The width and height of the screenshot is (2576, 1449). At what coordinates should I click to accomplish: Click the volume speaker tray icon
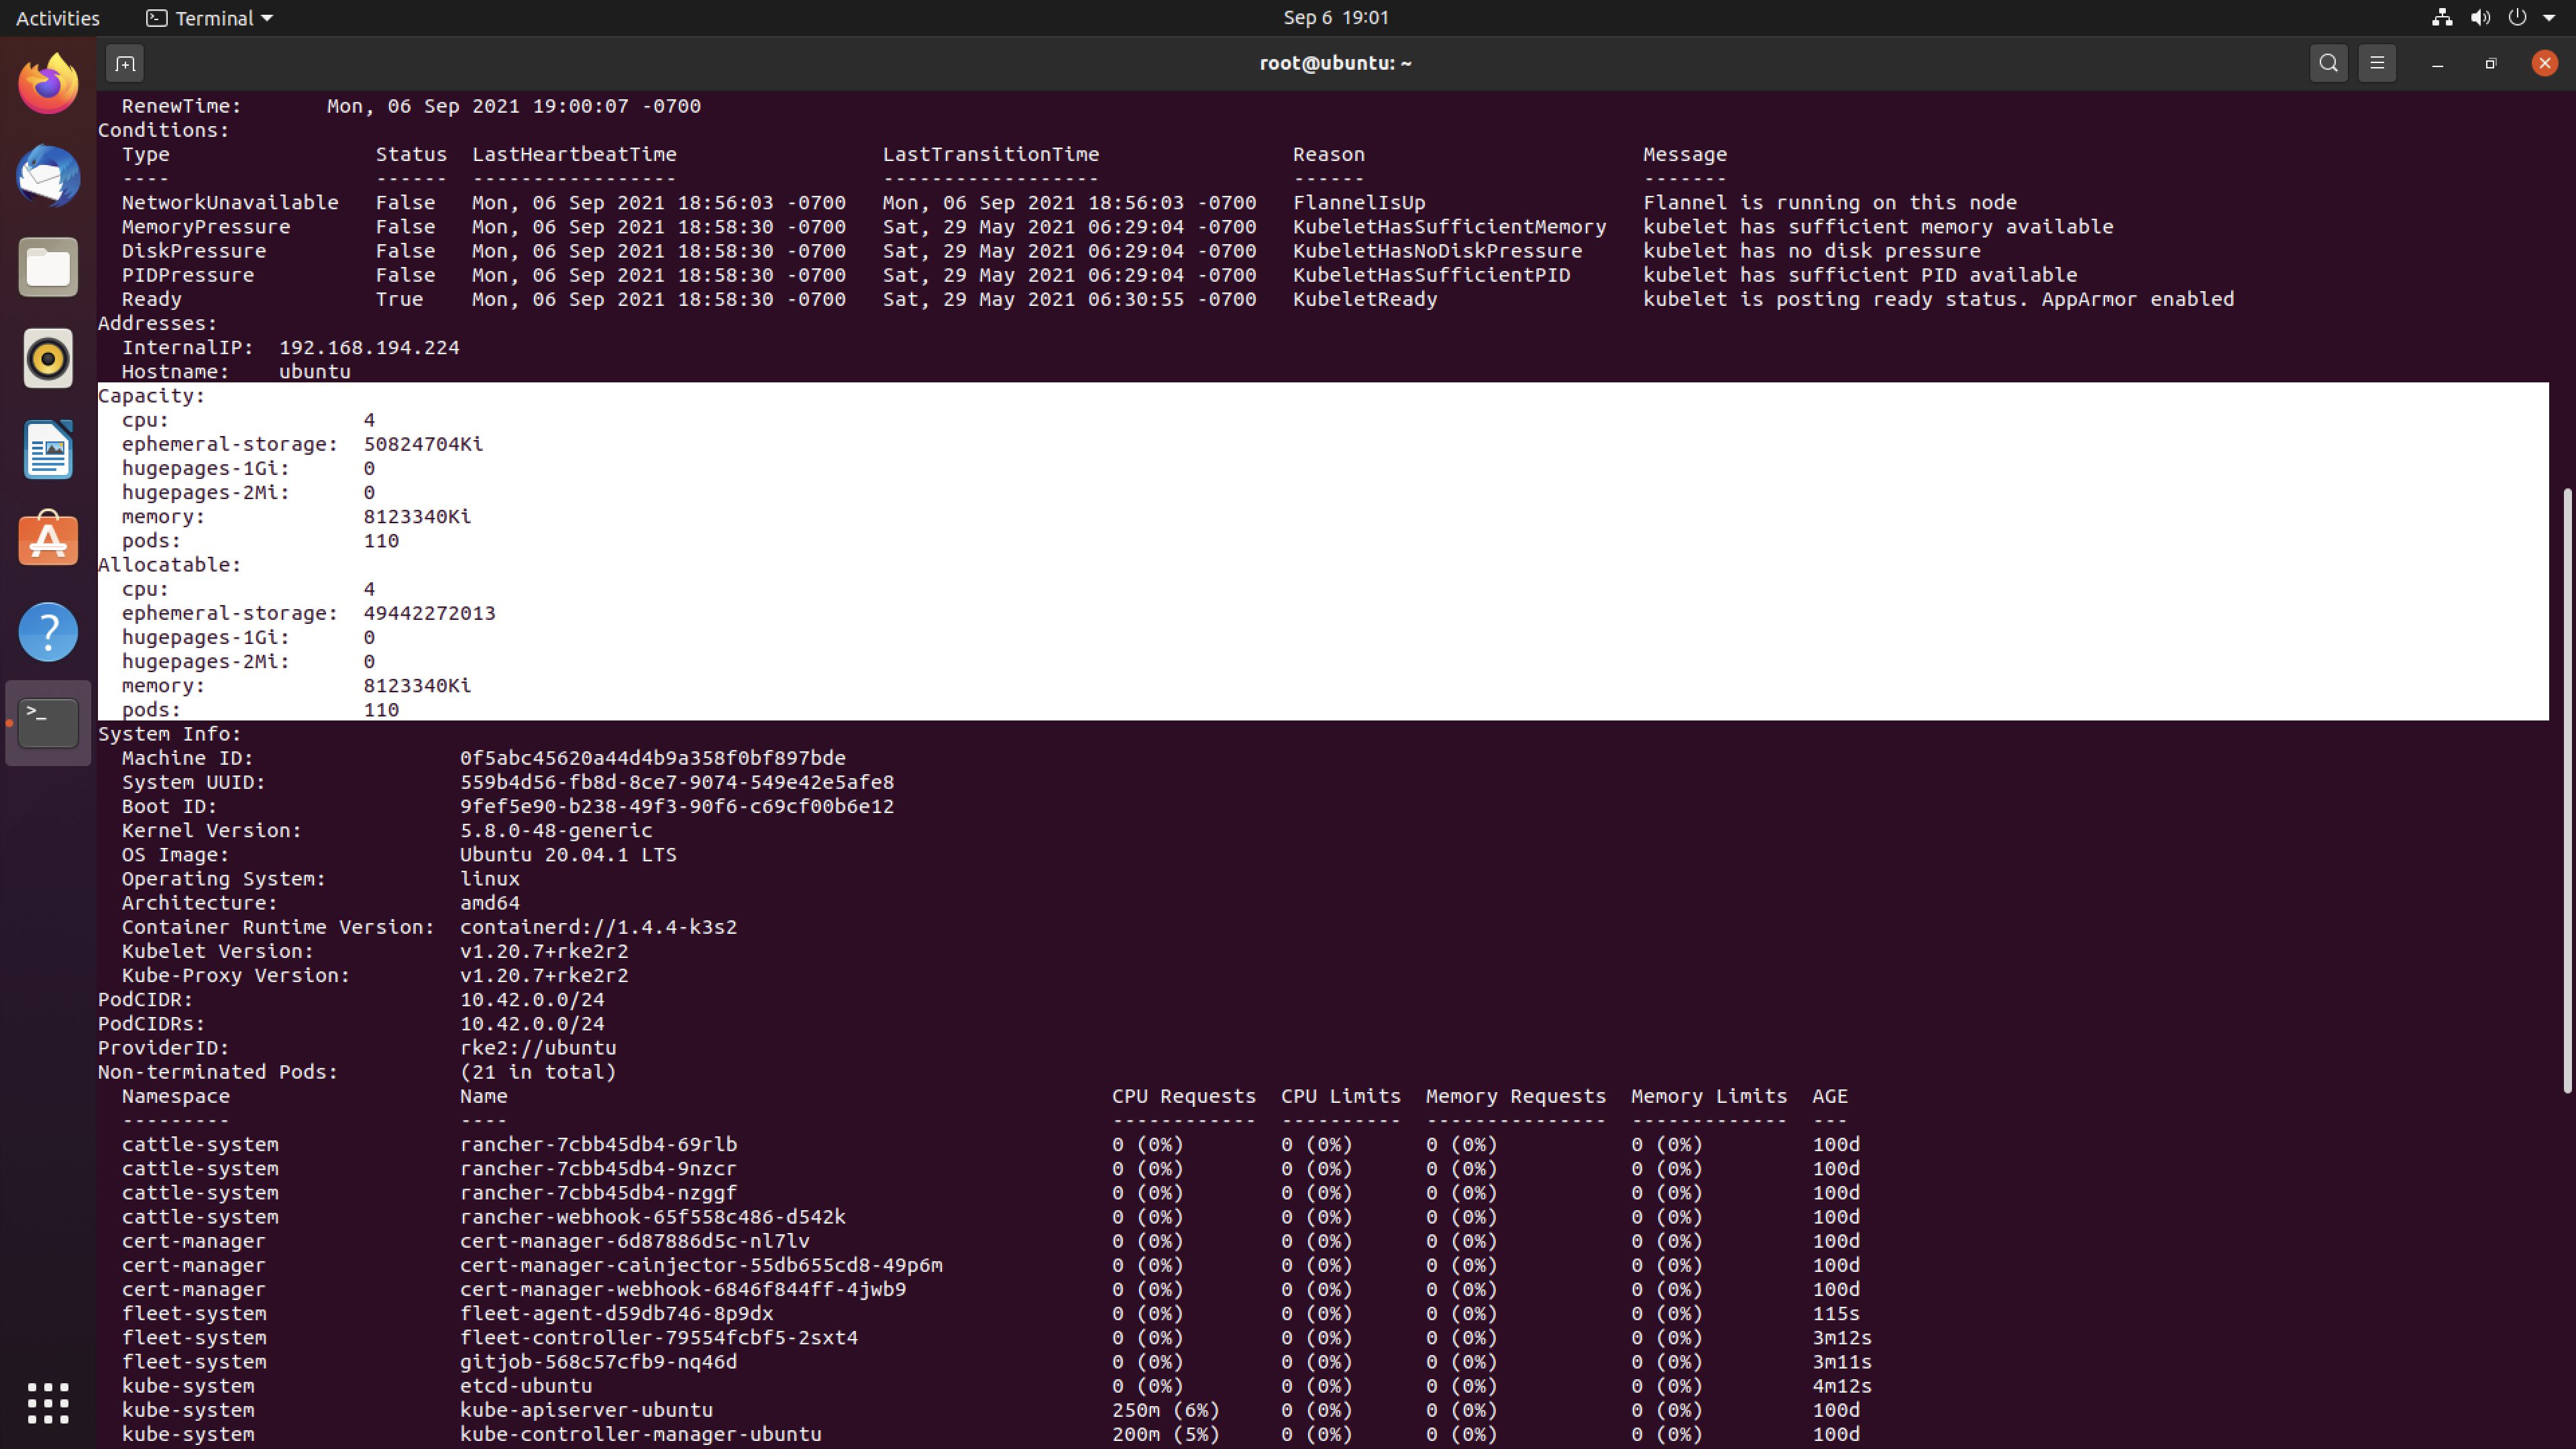pyautogui.click(x=2480, y=17)
